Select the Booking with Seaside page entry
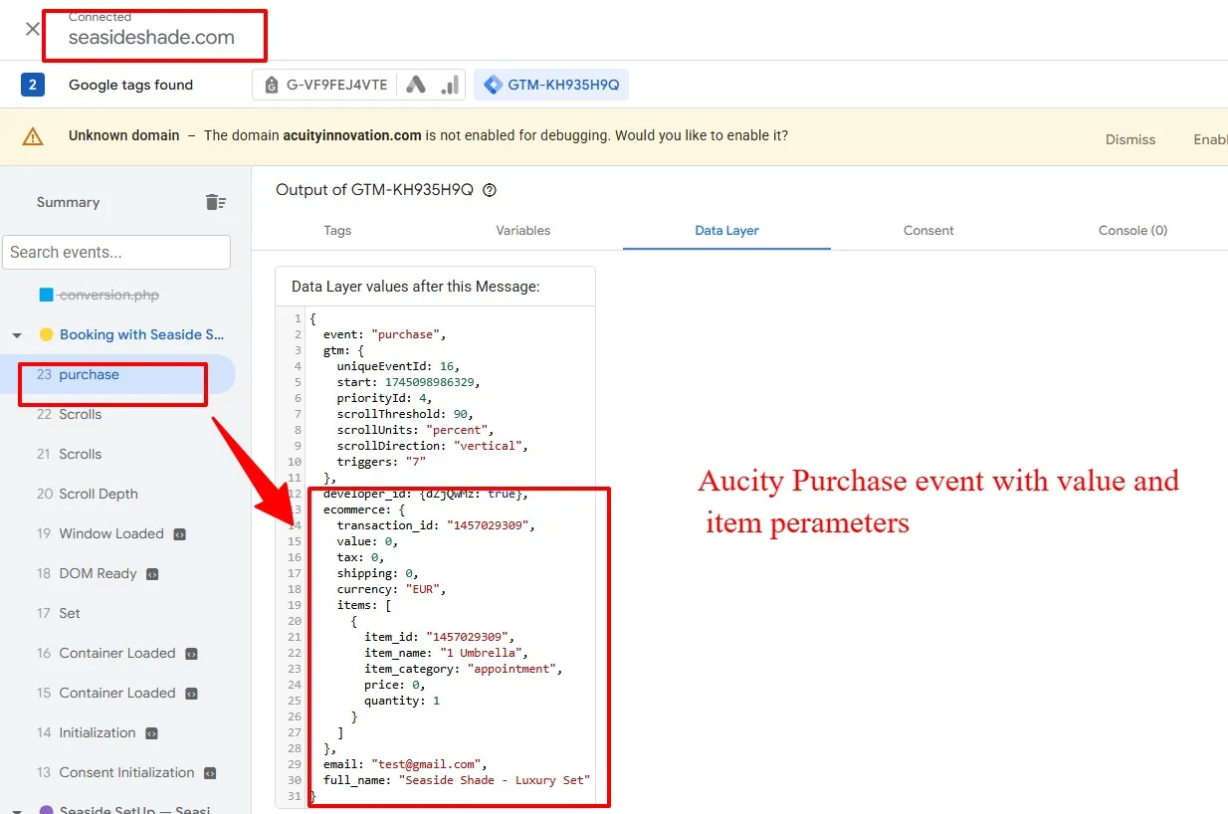Screen dimensions: 1228x814 point(141,335)
